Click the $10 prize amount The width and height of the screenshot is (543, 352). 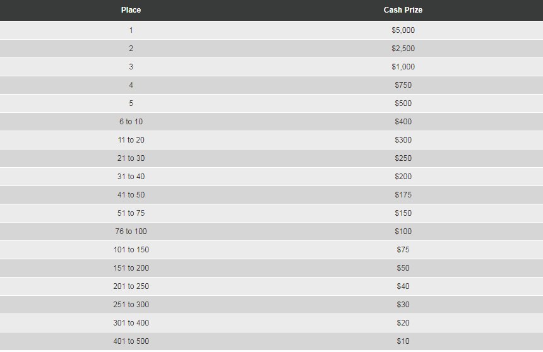[x=403, y=341]
